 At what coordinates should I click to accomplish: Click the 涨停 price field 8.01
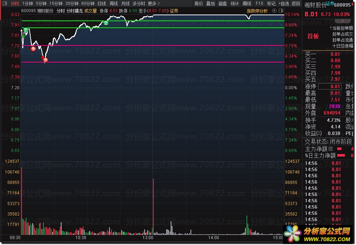click(x=330, y=86)
